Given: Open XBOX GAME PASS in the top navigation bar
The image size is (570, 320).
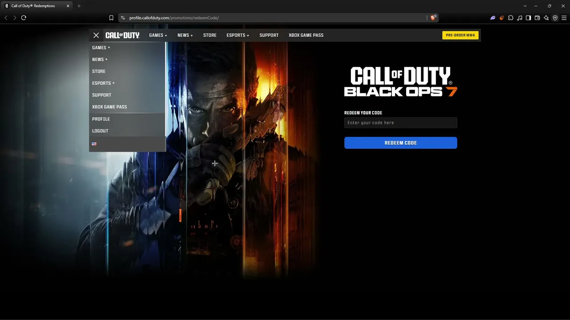Looking at the screenshot, I should tap(306, 35).
